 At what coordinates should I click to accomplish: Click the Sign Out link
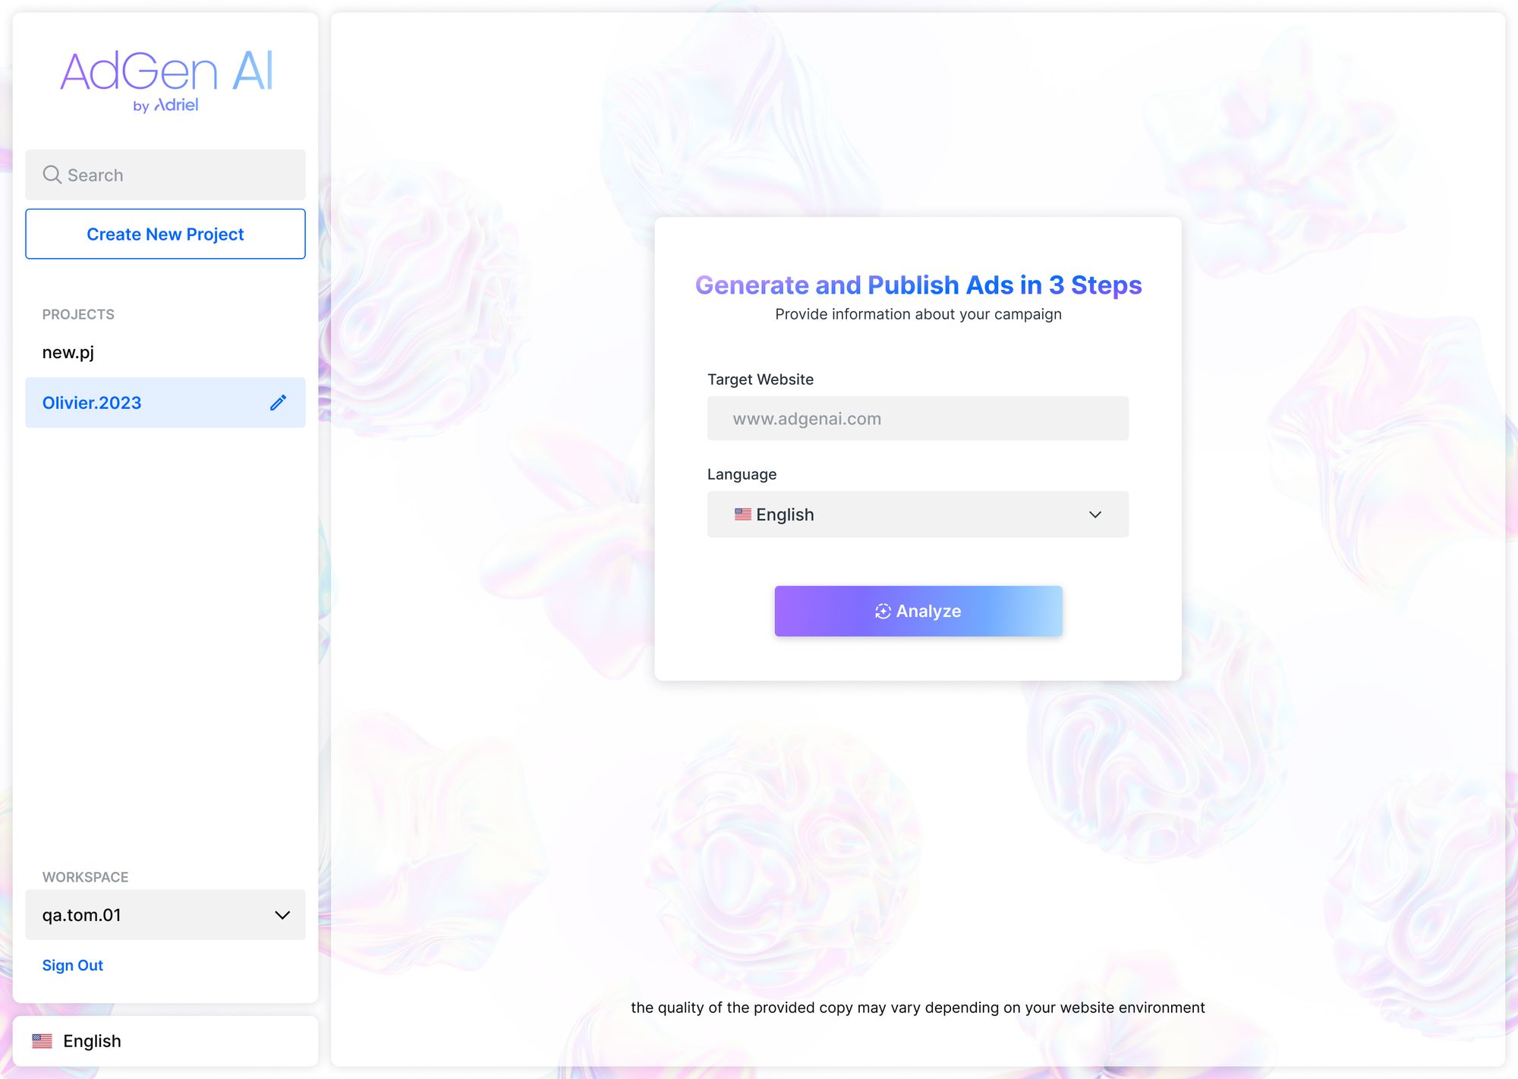(72, 964)
